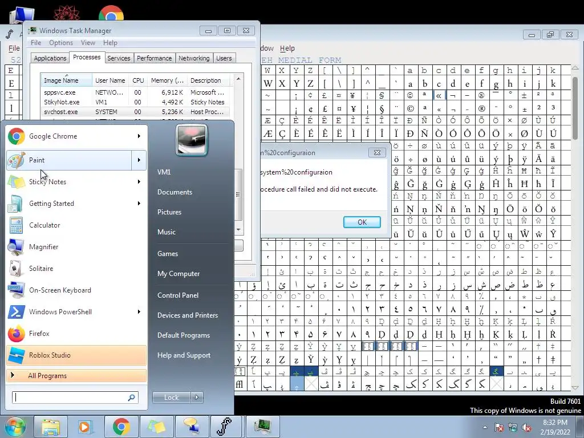The width and height of the screenshot is (584, 438).
Task: Click the Lock button in Start menu
Action: click(x=171, y=398)
